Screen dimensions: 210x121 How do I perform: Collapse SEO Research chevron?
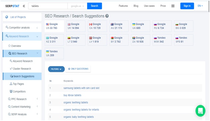pyautogui.click(x=38, y=53)
